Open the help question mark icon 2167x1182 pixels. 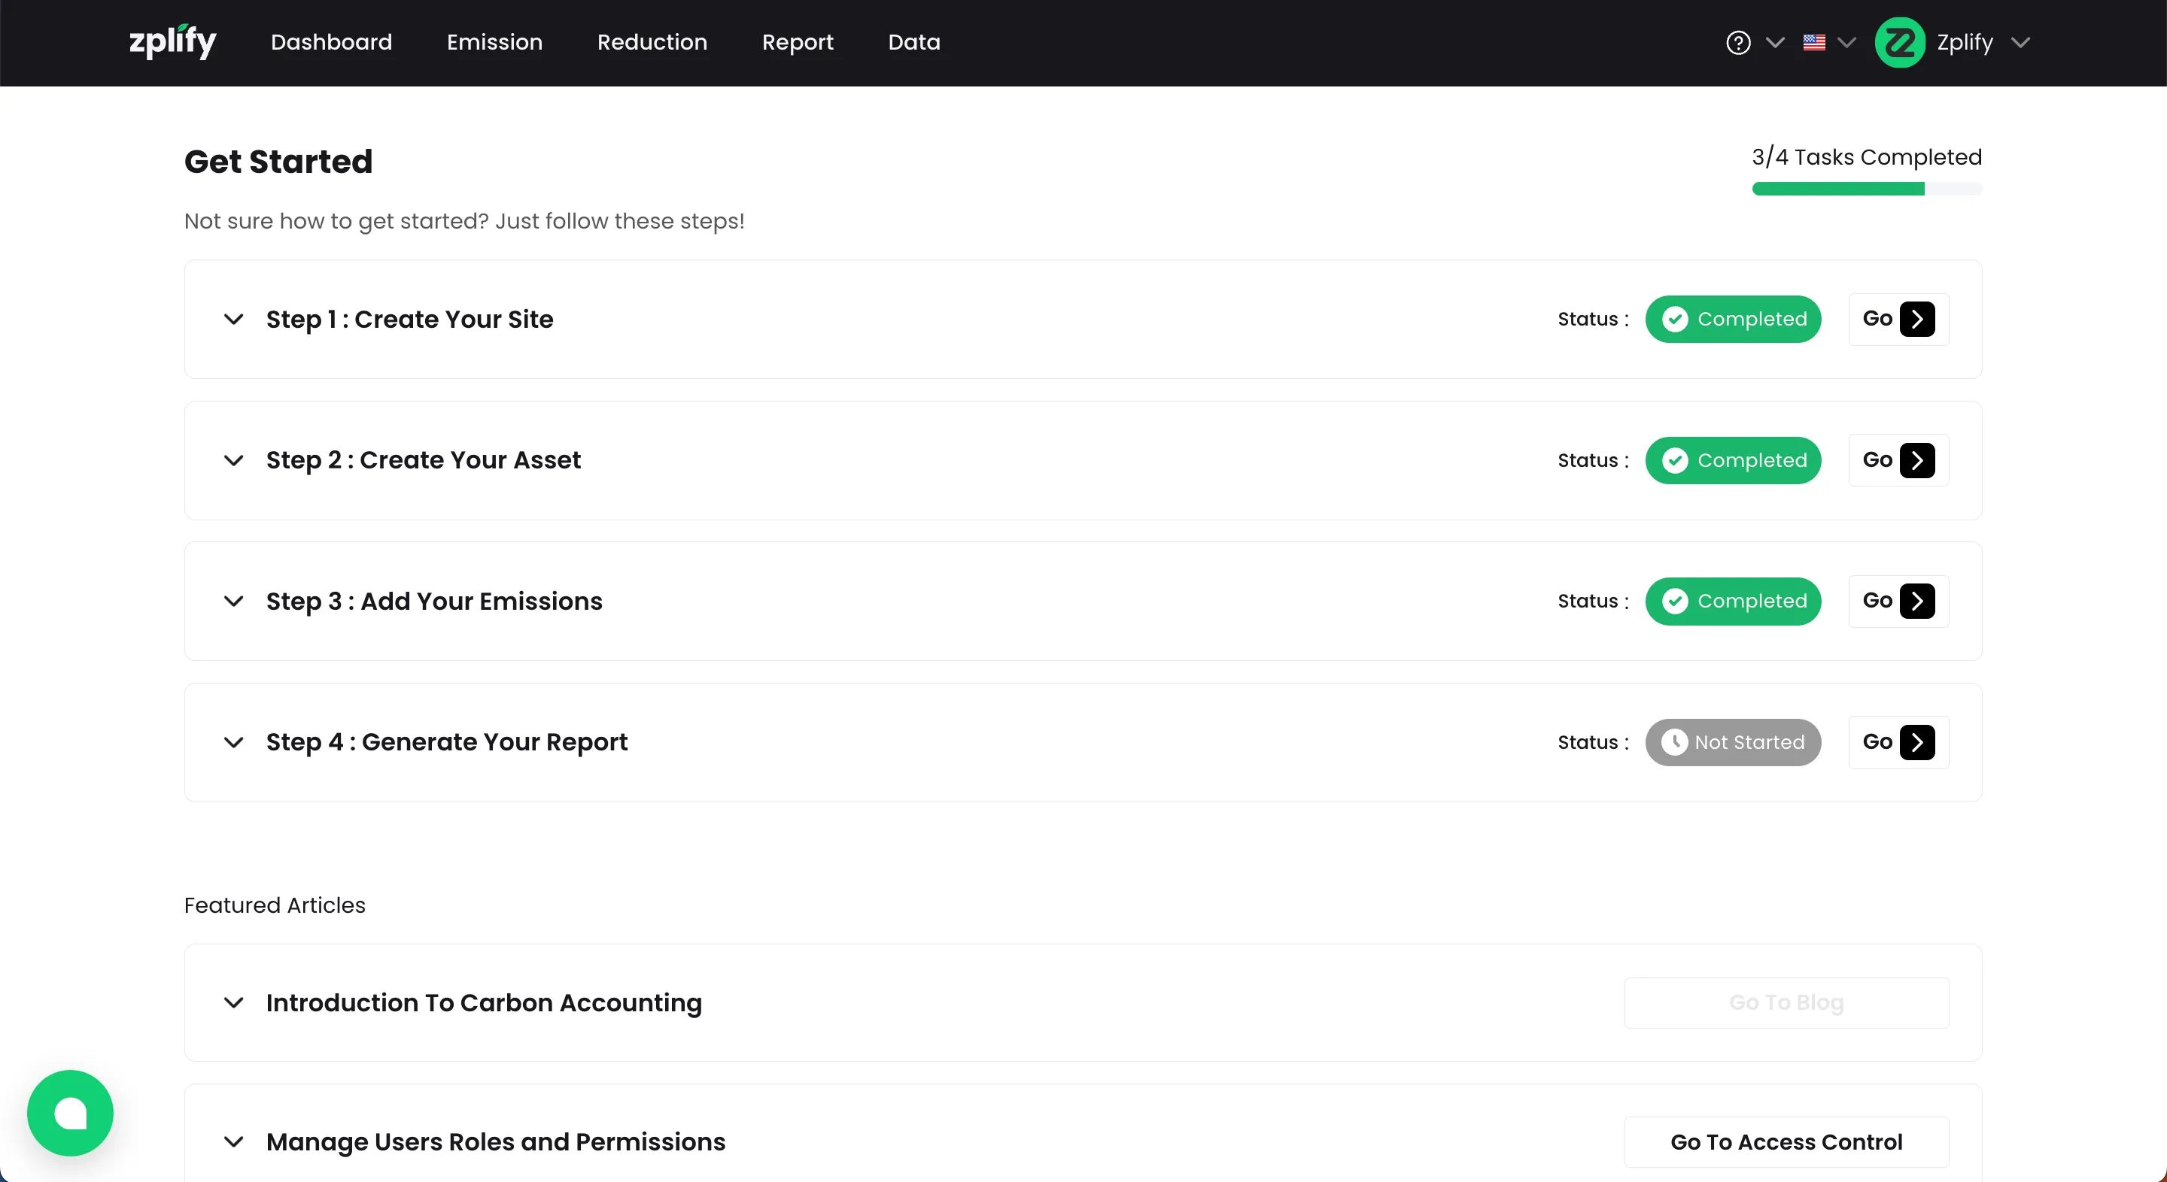1738,42
